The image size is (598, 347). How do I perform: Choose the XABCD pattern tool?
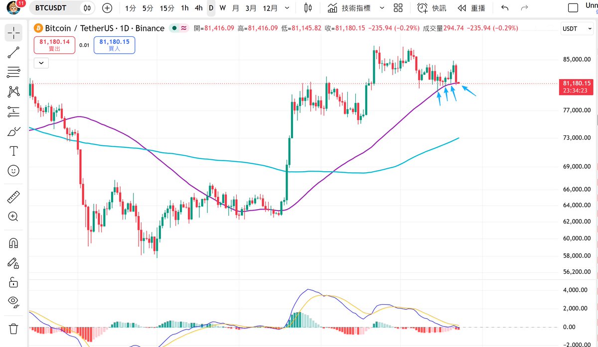point(13,92)
